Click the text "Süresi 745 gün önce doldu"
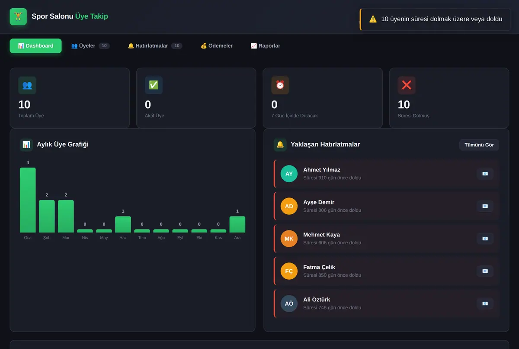The image size is (519, 349). 332,308
